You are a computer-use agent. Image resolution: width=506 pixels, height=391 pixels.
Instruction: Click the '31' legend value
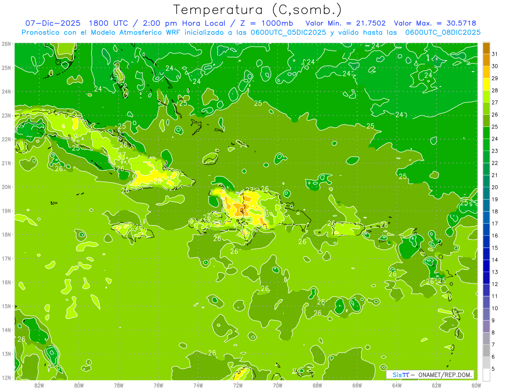click(x=495, y=54)
